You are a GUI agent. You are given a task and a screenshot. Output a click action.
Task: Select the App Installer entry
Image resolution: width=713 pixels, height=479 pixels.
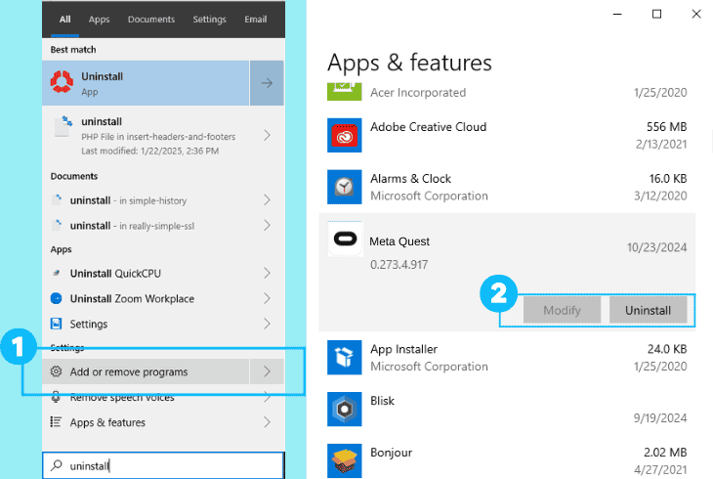click(507, 358)
